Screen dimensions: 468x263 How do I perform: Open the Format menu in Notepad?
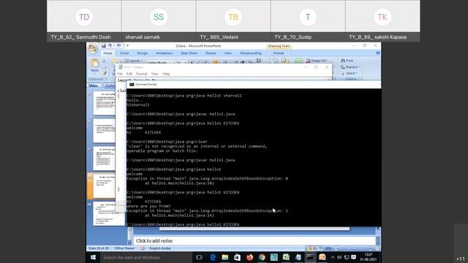click(142, 74)
